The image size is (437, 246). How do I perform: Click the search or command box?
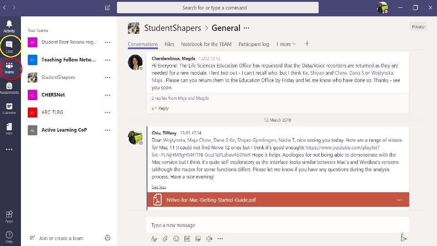coord(218,8)
